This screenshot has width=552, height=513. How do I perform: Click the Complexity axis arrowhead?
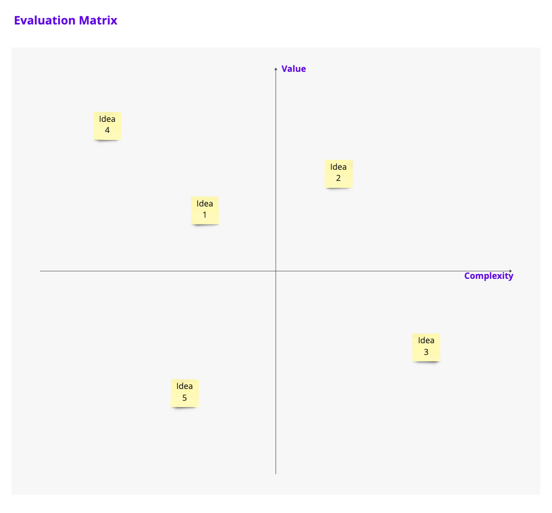(x=510, y=271)
